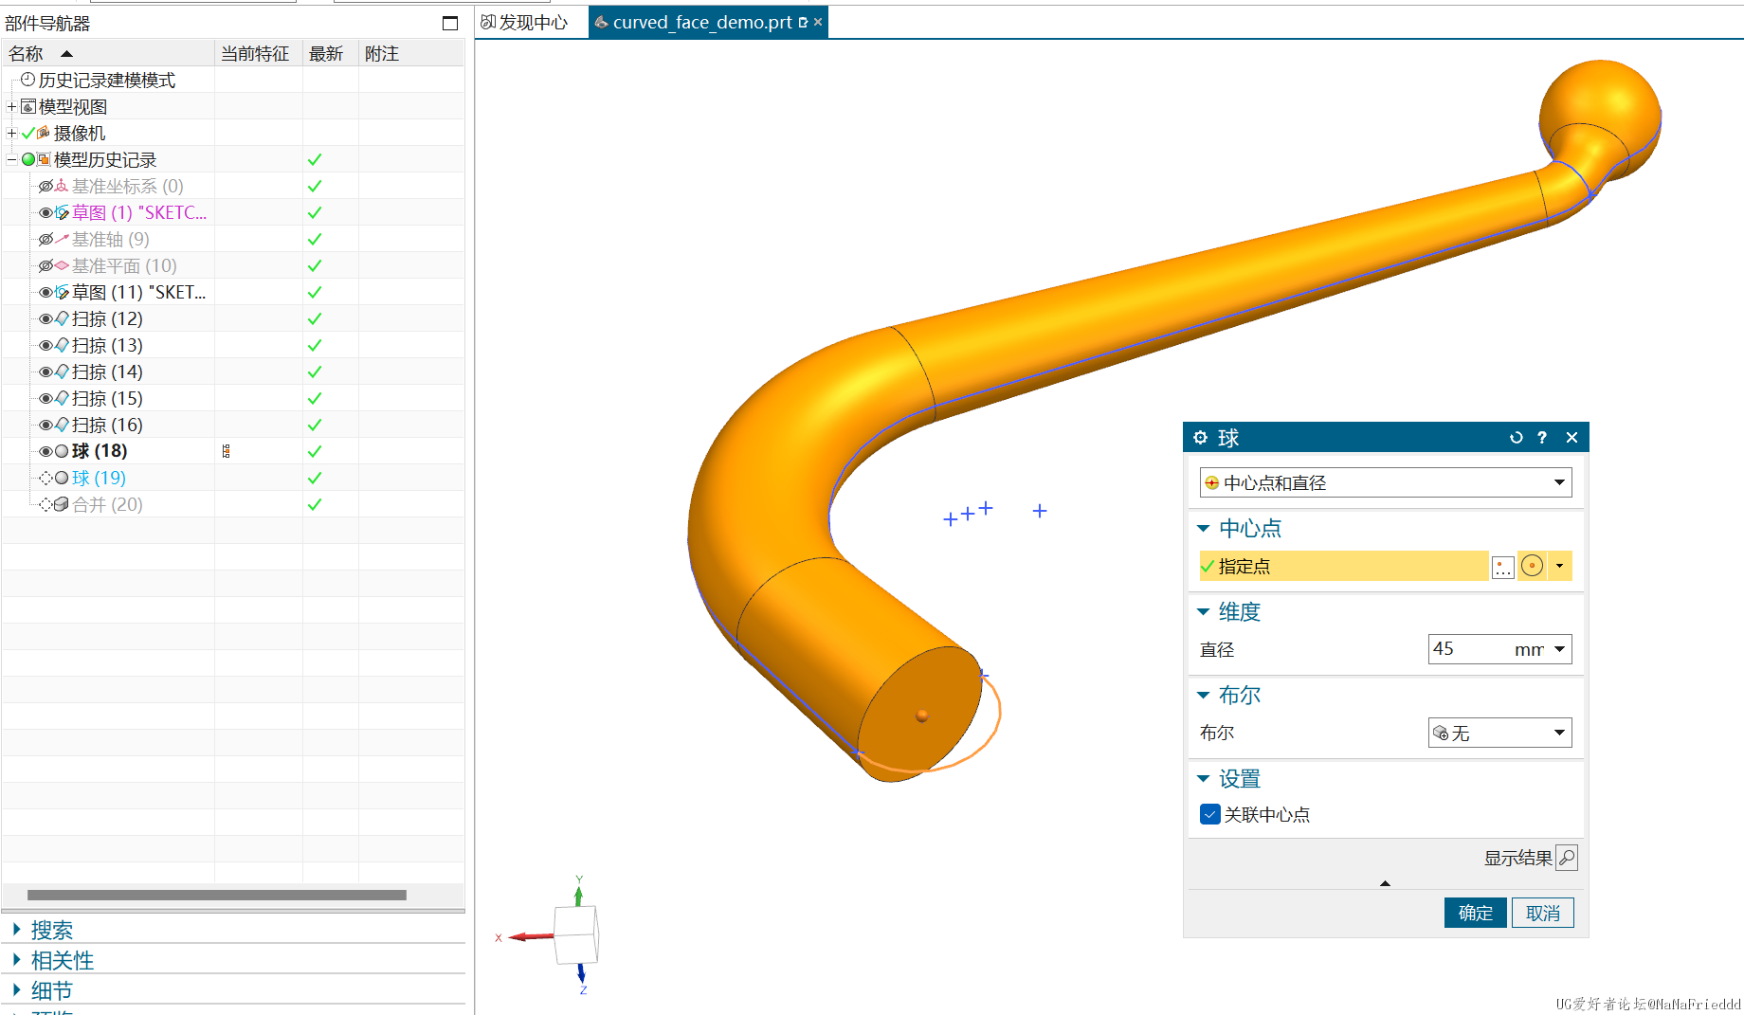Open the 布尔 无 dropdown
Screen dimensions: 1744x1015
[1499, 733]
